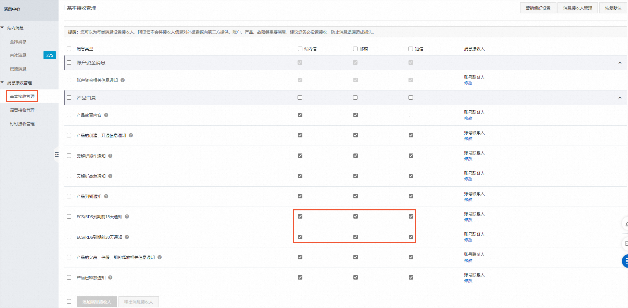
Task: Check 站内信 for 产品消息 group
Action: point(300,98)
